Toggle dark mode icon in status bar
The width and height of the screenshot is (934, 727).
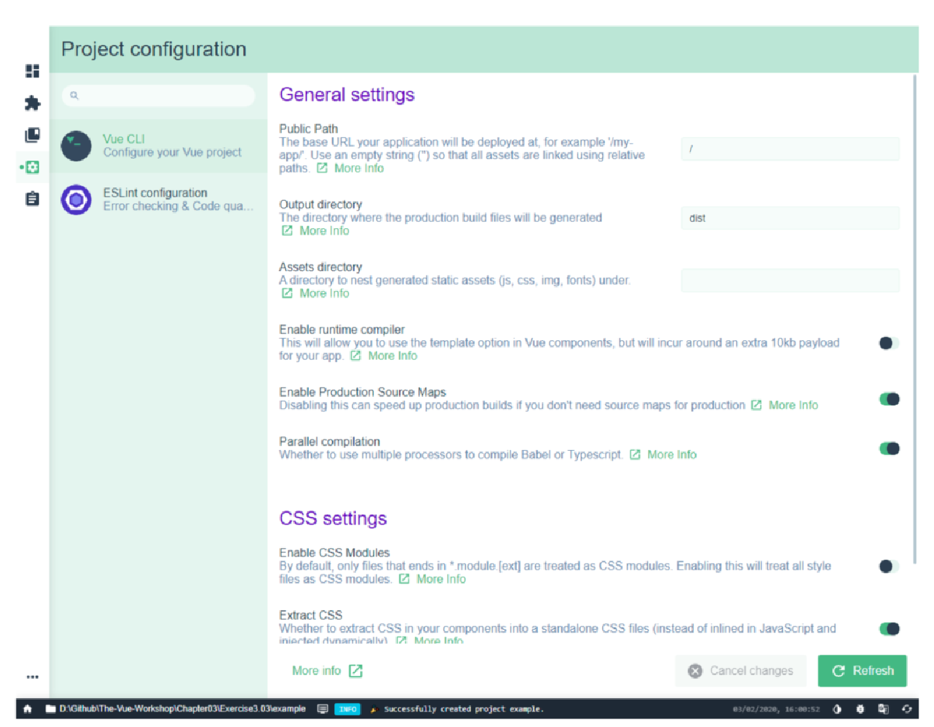pyautogui.click(x=837, y=709)
